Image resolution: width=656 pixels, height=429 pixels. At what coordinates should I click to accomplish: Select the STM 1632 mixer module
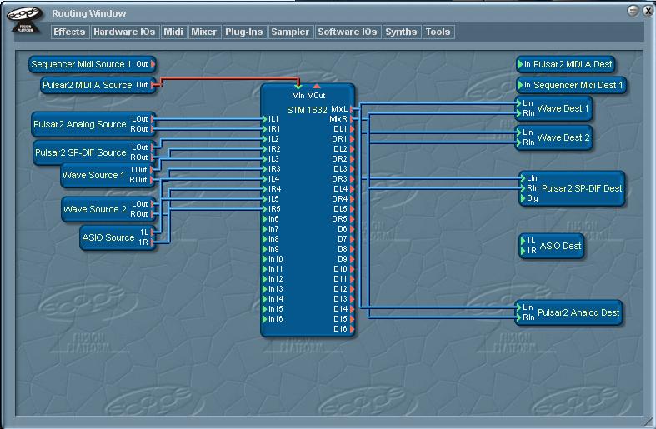coord(308,210)
